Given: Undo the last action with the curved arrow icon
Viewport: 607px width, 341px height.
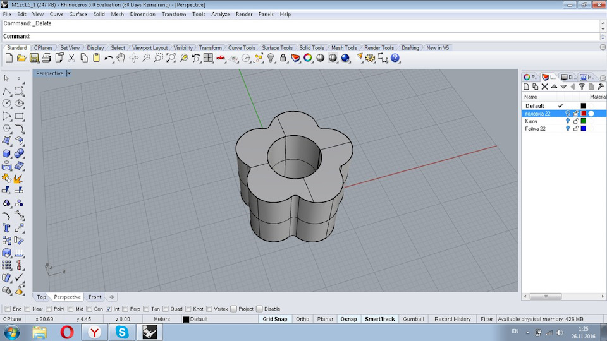Looking at the screenshot, I should point(109,58).
